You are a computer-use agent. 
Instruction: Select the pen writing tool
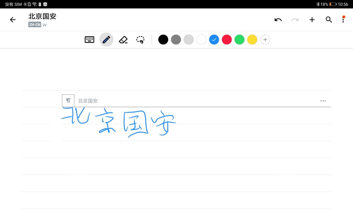coord(106,40)
